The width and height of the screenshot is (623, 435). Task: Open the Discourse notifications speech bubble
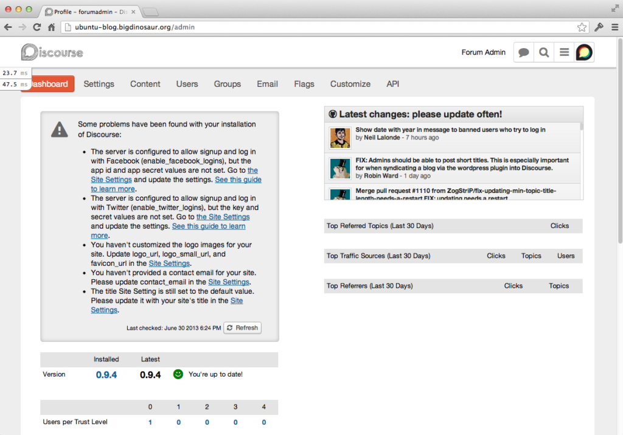[523, 52]
